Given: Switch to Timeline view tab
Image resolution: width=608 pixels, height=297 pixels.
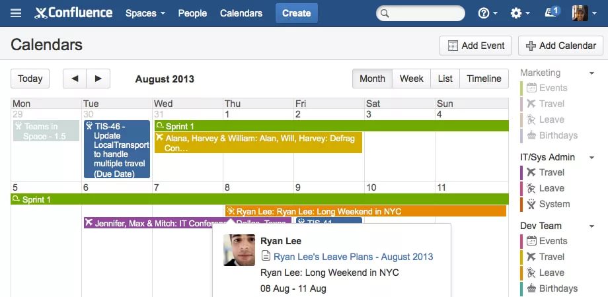Looking at the screenshot, I should tap(484, 79).
